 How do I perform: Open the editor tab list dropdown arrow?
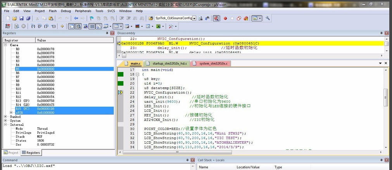380,63
